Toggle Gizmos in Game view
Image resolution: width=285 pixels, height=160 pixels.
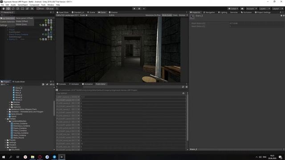click(x=182, y=15)
